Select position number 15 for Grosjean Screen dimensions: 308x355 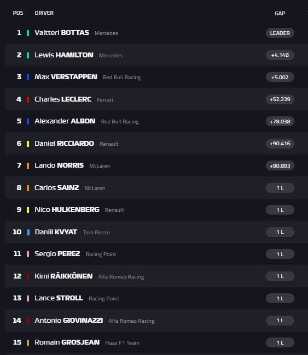click(x=18, y=342)
